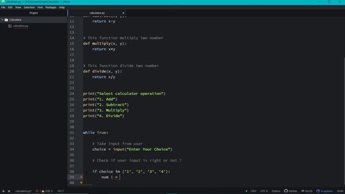Click the Calculator folder icon in tree
Viewport: 345px width, 194px height.
6,20
